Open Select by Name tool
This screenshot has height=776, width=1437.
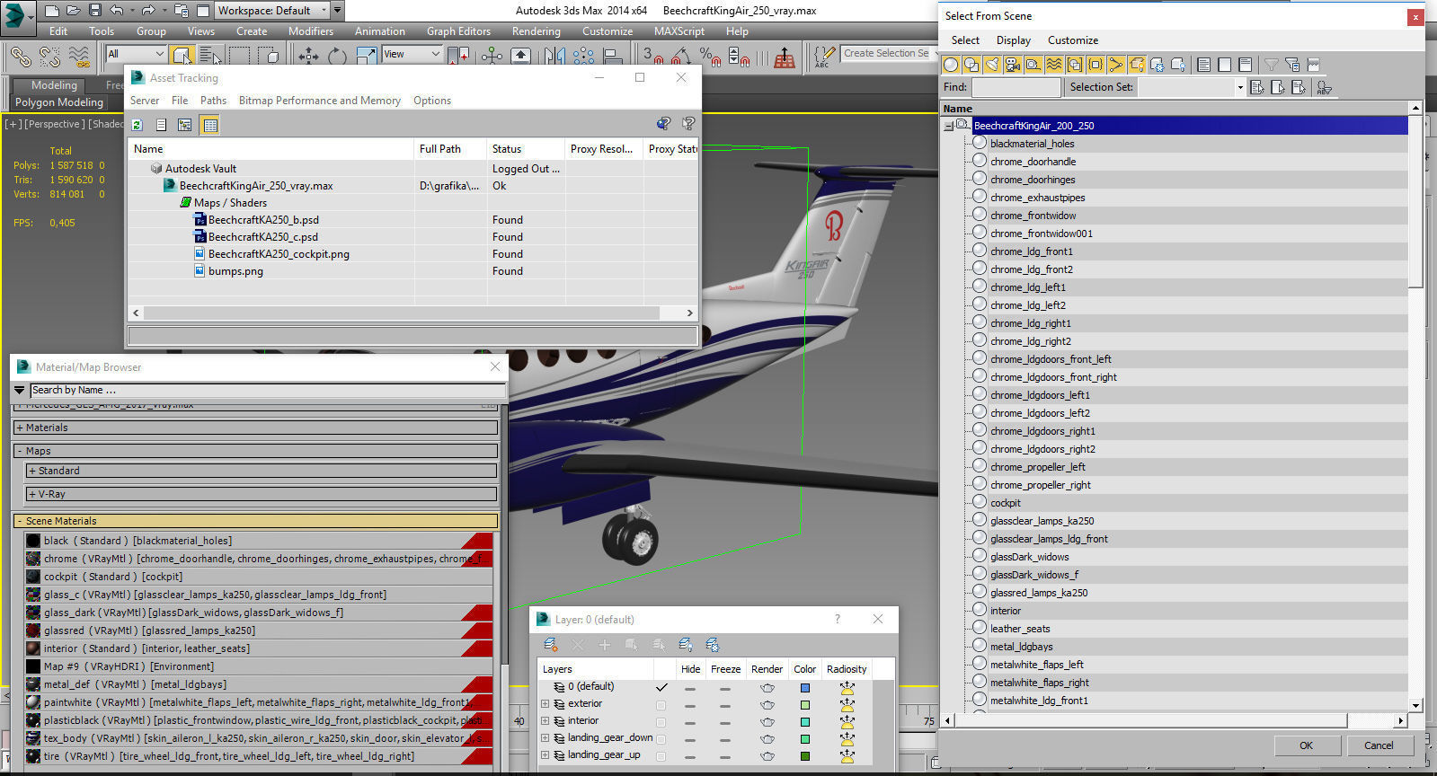pyautogui.click(x=210, y=56)
